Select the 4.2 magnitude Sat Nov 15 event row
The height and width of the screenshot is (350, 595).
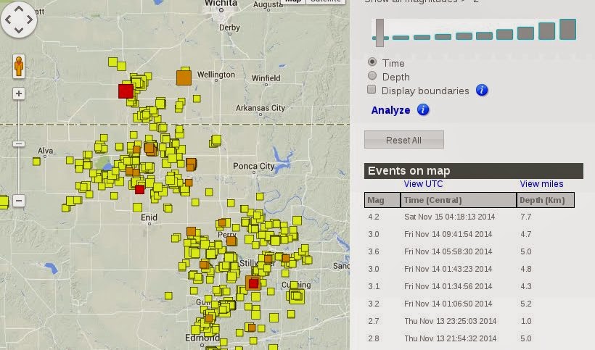(469, 217)
